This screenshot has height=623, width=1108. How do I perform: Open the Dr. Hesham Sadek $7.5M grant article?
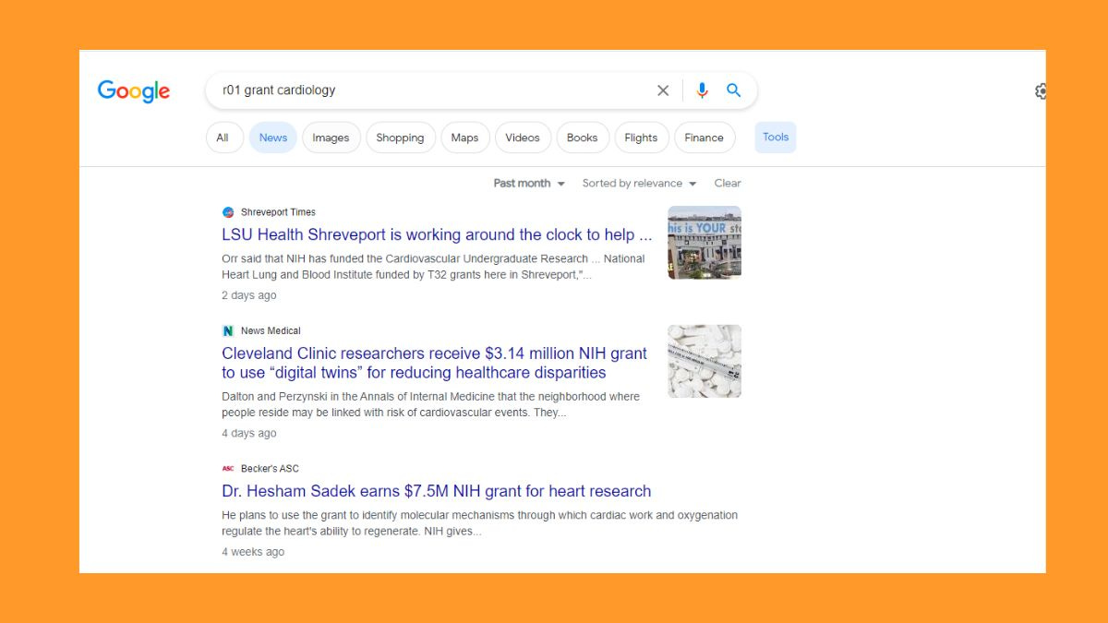[x=437, y=491]
